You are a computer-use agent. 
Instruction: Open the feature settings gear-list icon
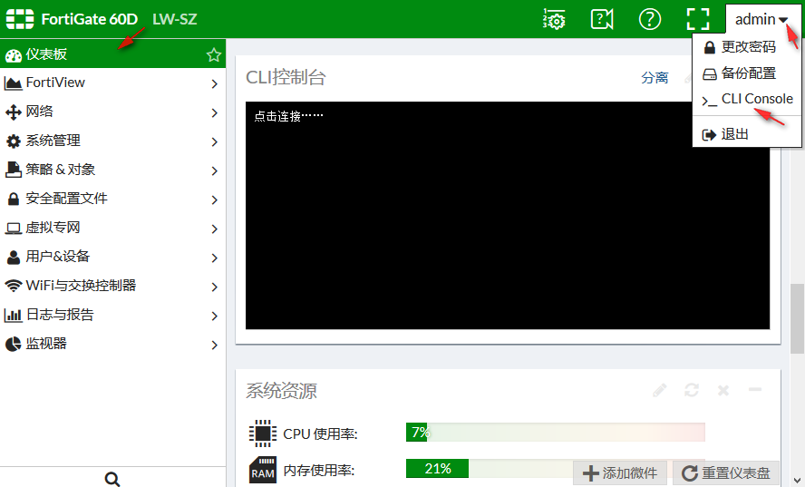[x=554, y=19]
